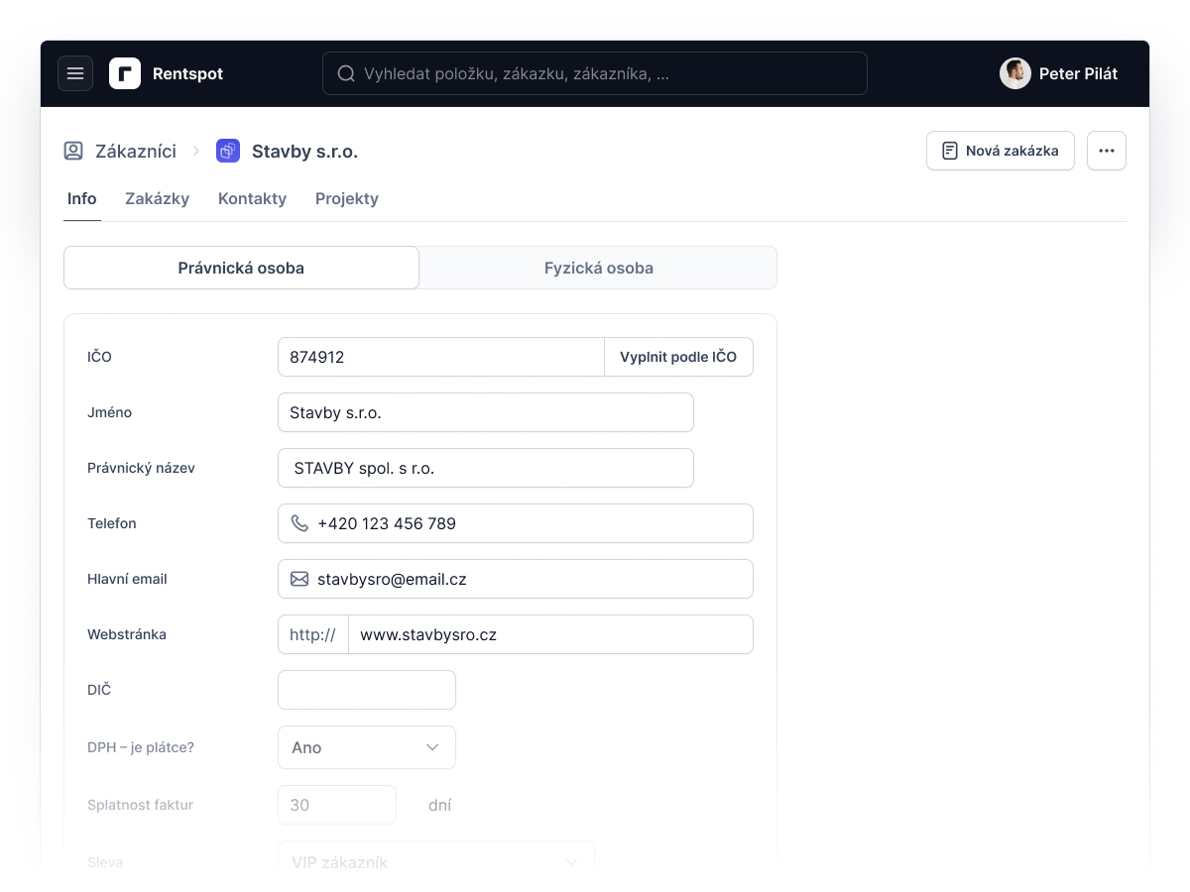Open Peter Pilát's profile avatar
Viewport: 1190px width, 892px height.
click(1015, 73)
